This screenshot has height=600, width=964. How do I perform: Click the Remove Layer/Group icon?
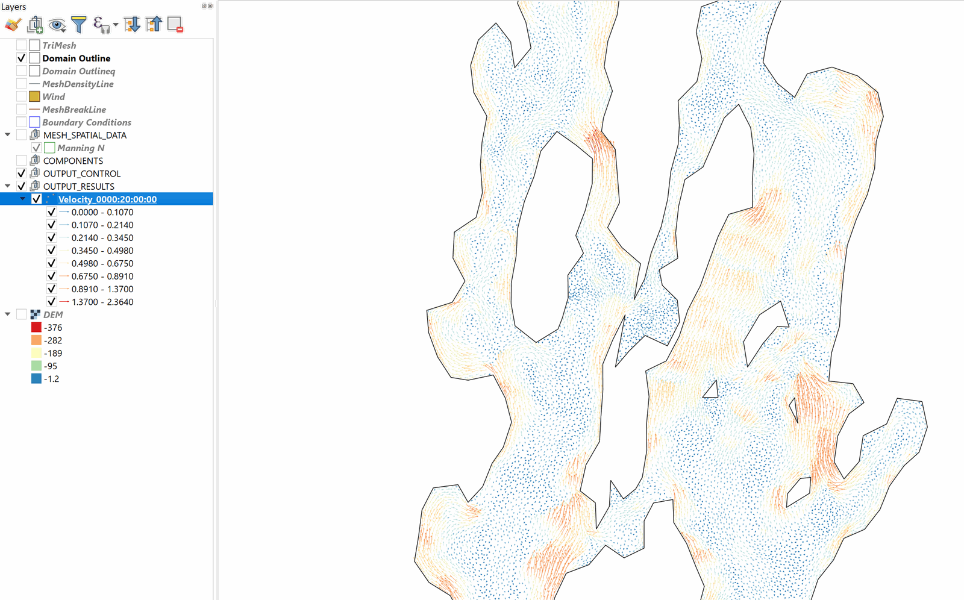pyautogui.click(x=175, y=25)
